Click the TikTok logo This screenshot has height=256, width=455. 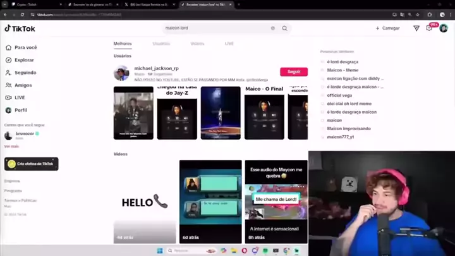20,28
